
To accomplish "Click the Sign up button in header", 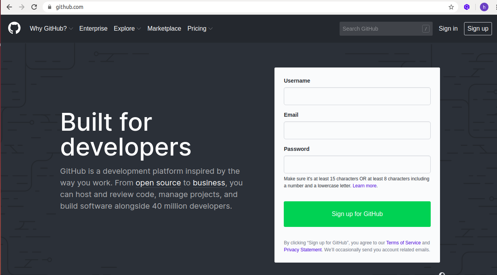I will point(478,29).
